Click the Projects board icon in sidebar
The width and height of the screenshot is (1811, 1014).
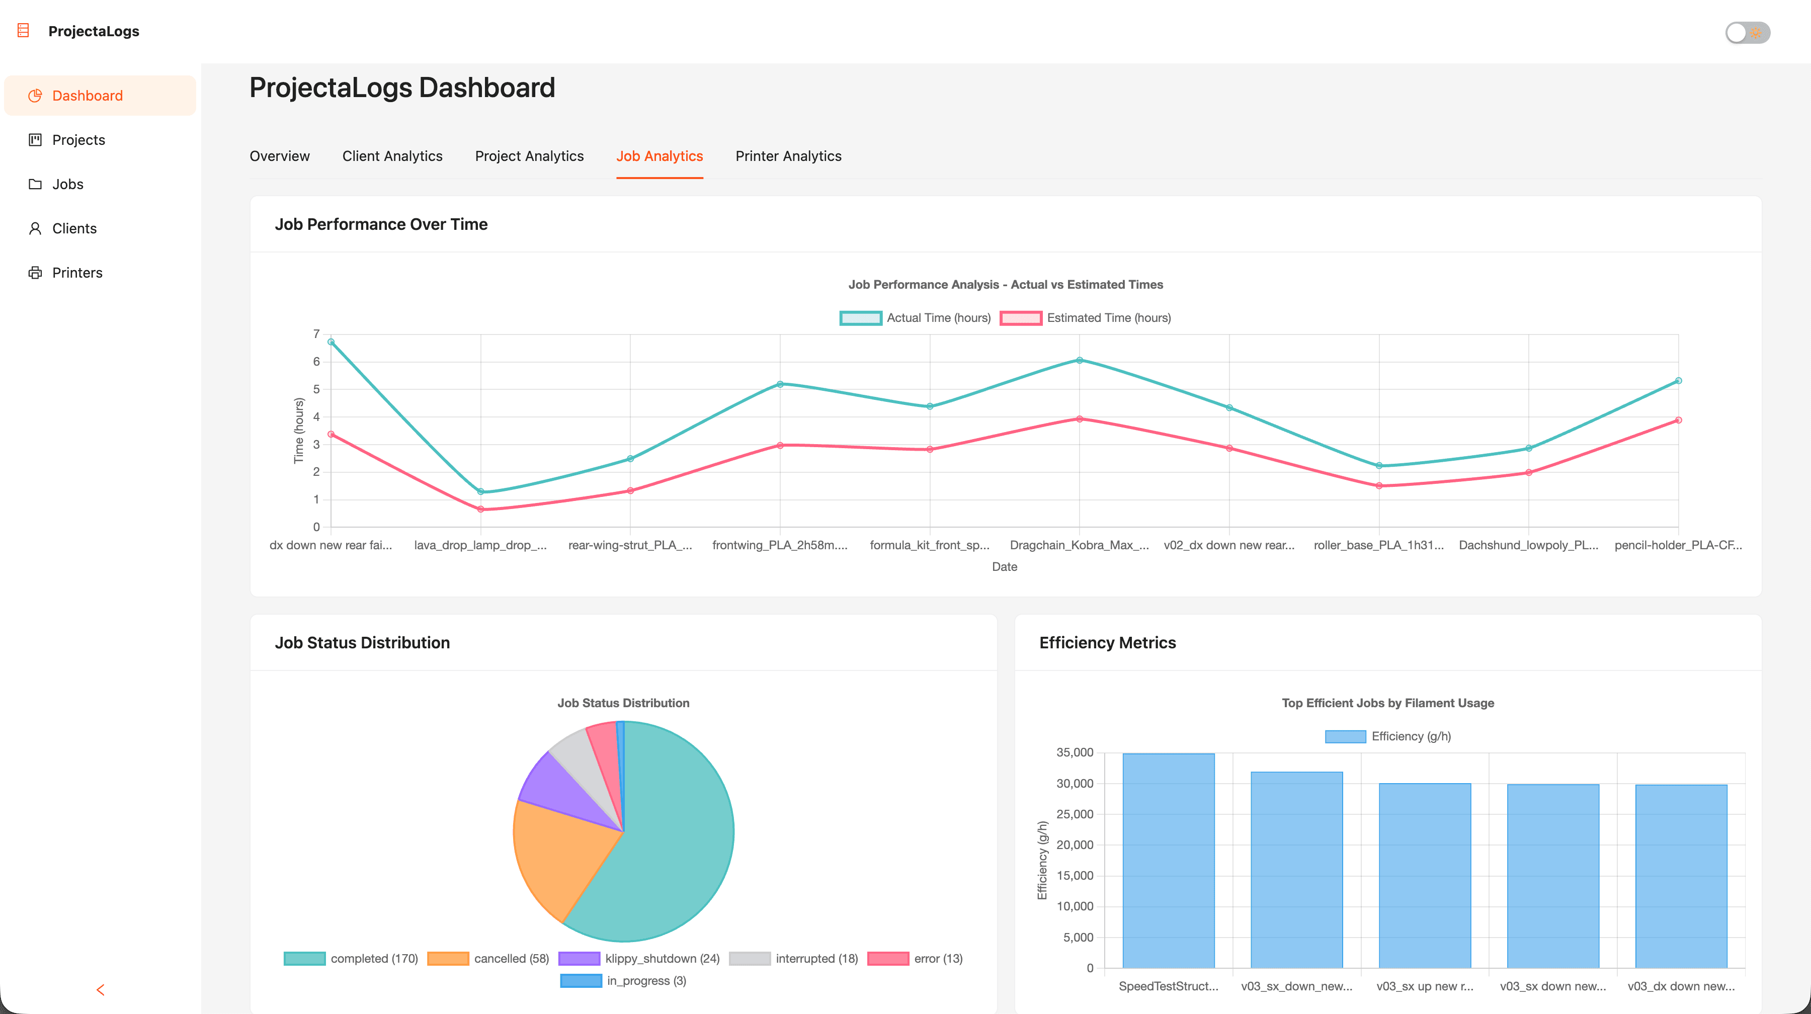click(34, 140)
